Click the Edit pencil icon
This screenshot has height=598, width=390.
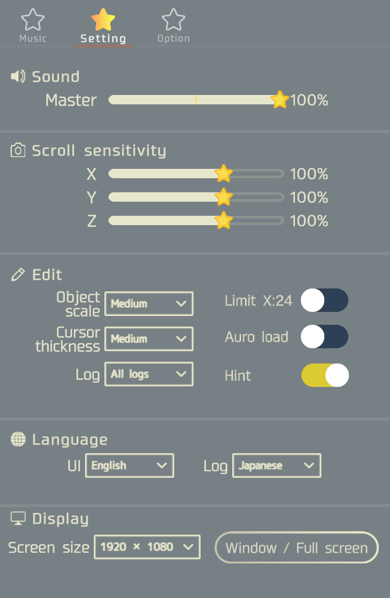tap(18, 274)
